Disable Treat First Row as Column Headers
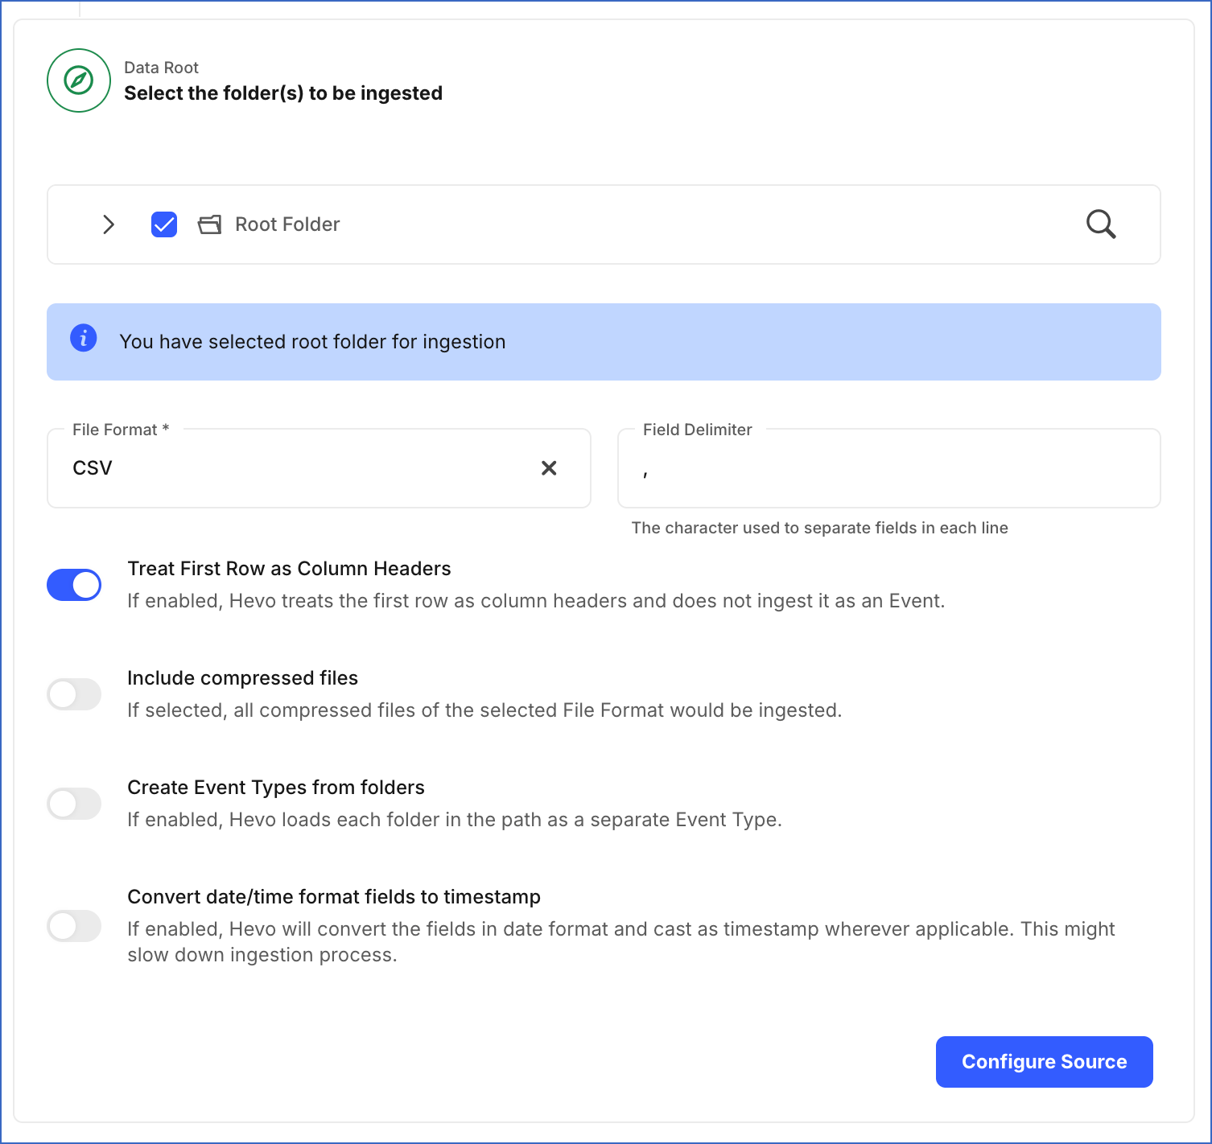The image size is (1212, 1144). click(74, 585)
